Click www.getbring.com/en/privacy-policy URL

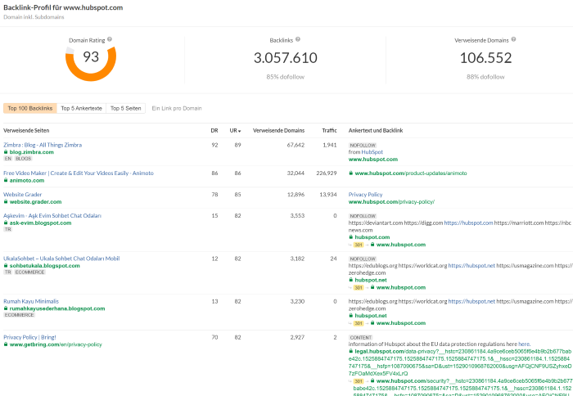pyautogui.click(x=56, y=344)
